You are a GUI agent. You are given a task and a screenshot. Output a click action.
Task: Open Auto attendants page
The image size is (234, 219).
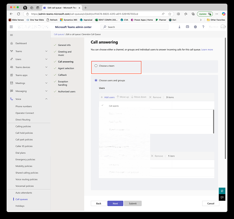pos(24,193)
